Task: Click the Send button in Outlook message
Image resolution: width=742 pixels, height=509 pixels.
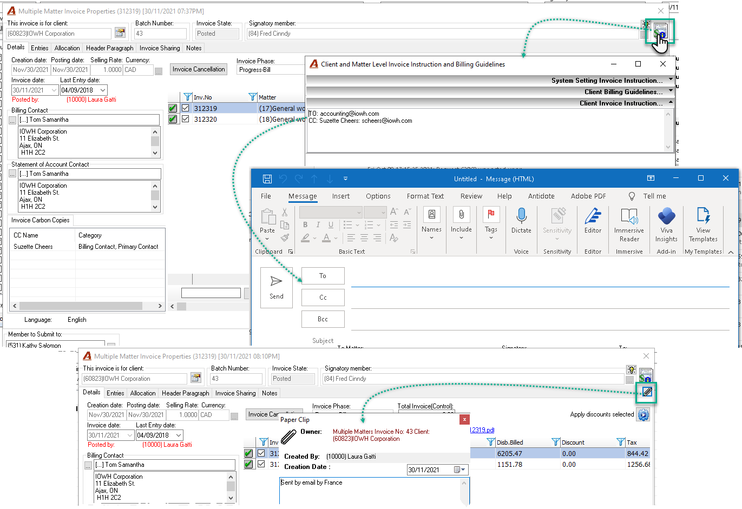Action: click(277, 287)
